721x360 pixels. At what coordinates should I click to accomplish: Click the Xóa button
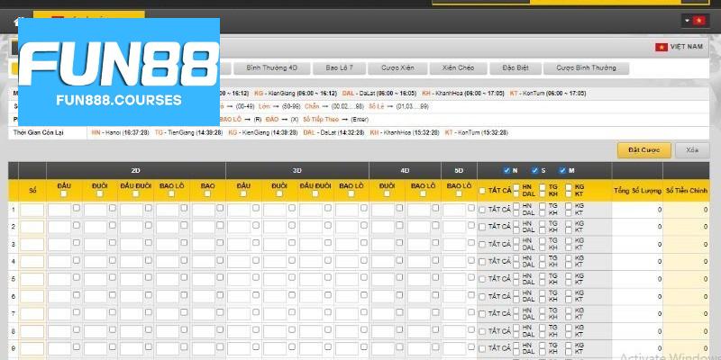[691, 150]
